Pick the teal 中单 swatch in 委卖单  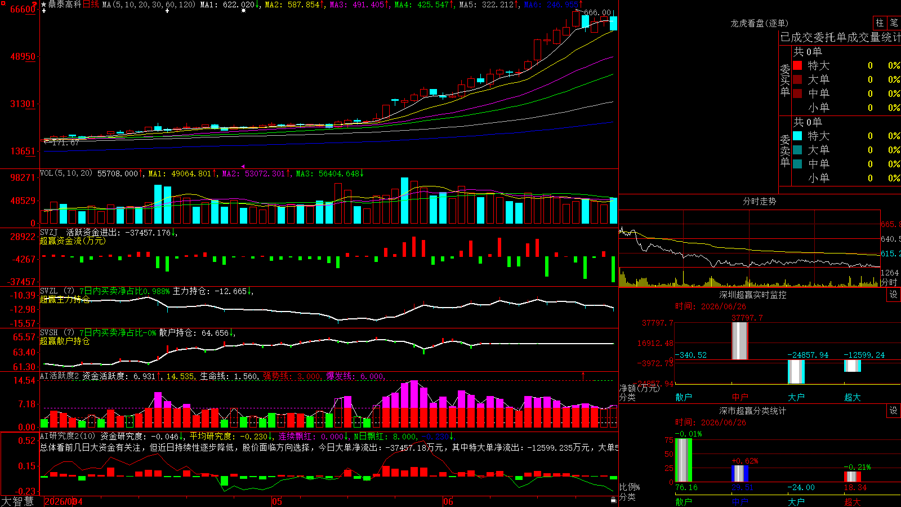tap(797, 163)
